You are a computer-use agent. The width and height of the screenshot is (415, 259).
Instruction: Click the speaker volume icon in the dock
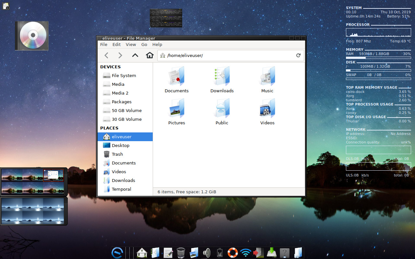tap(207, 253)
